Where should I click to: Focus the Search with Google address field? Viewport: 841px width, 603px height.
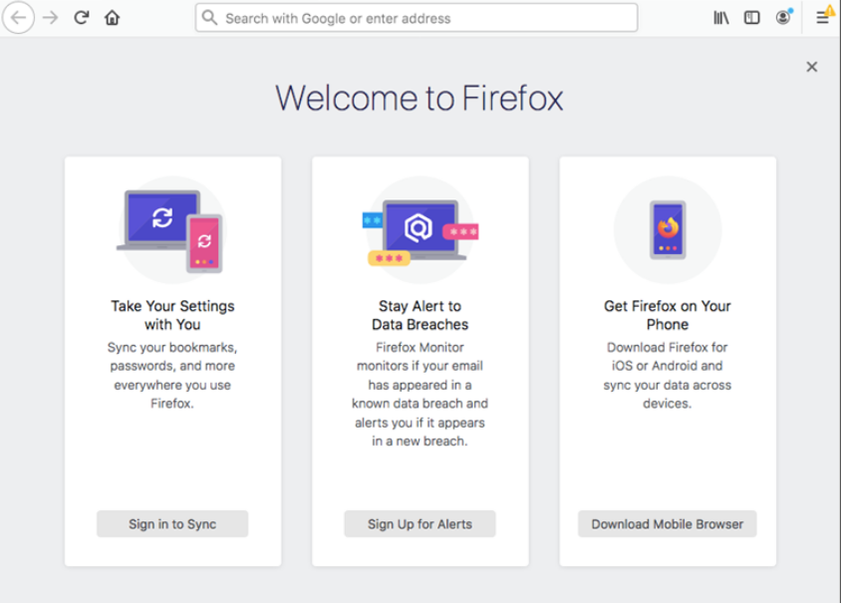point(417,18)
